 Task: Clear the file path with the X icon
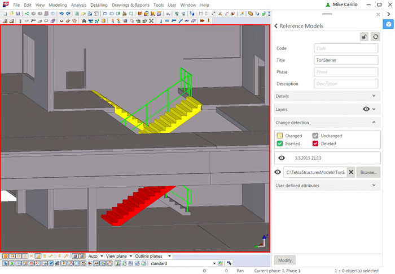350,172
